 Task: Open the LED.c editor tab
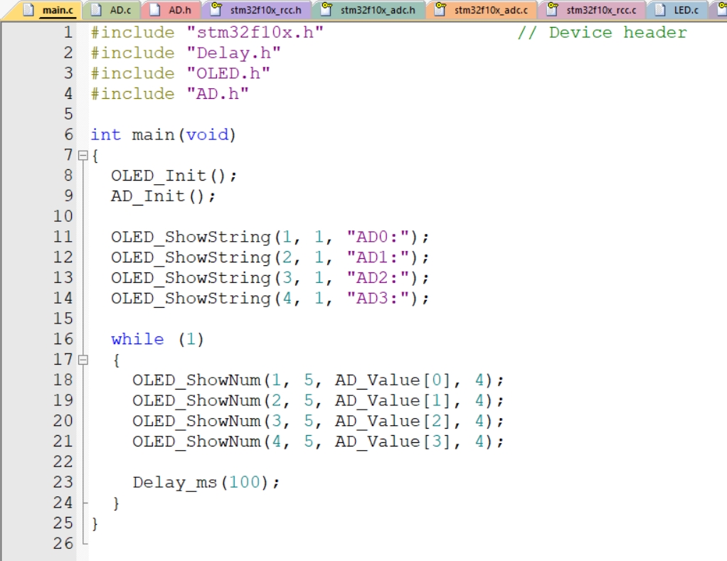(x=677, y=10)
